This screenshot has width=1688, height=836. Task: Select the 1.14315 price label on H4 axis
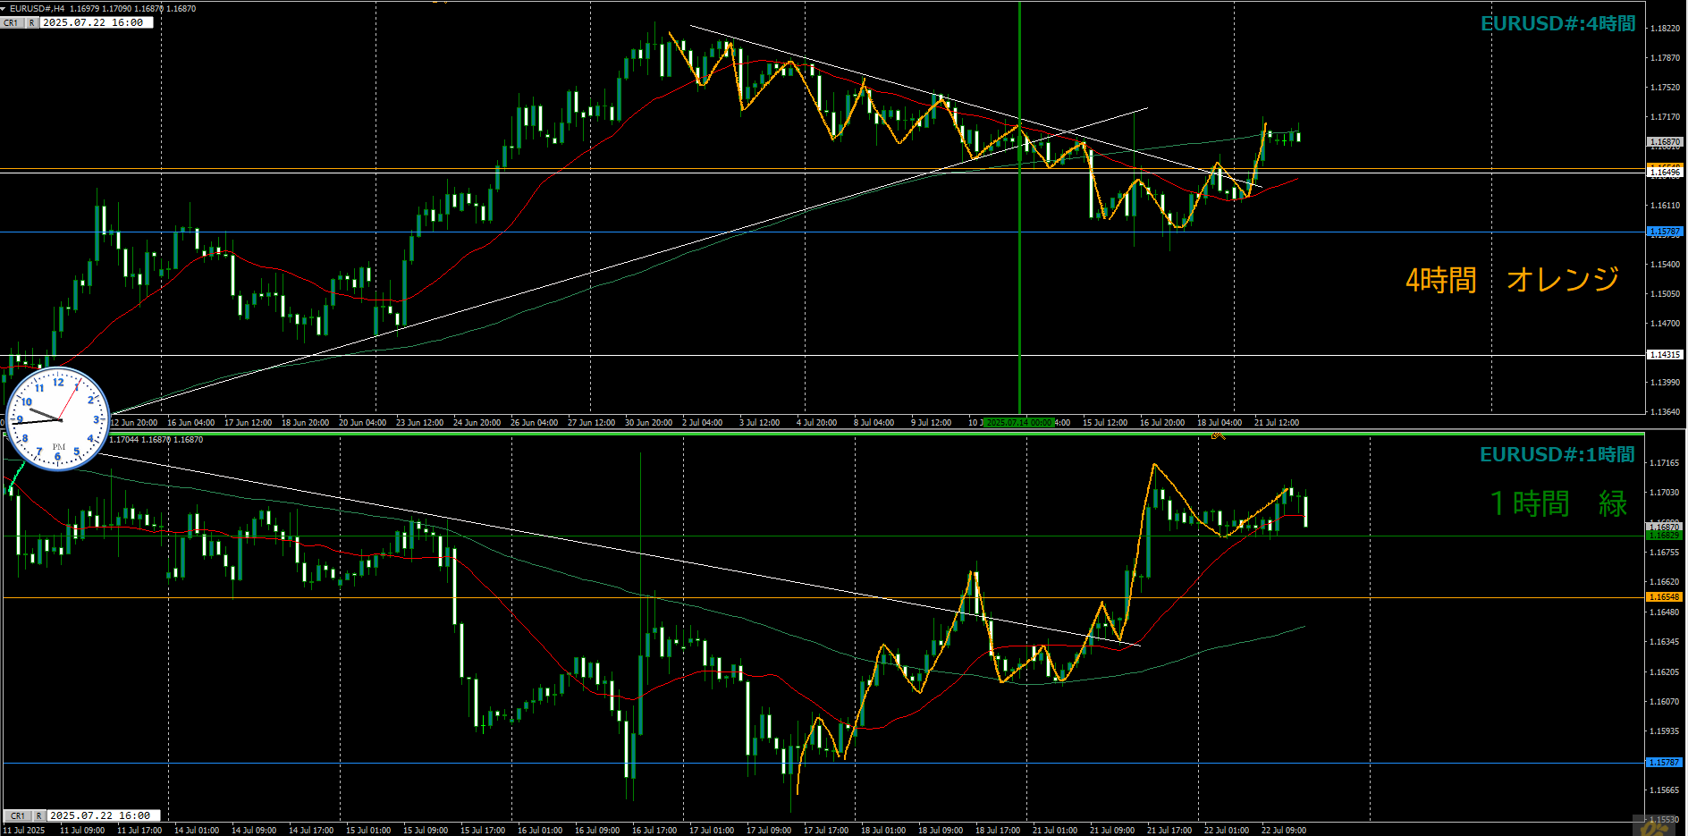coord(1665,355)
